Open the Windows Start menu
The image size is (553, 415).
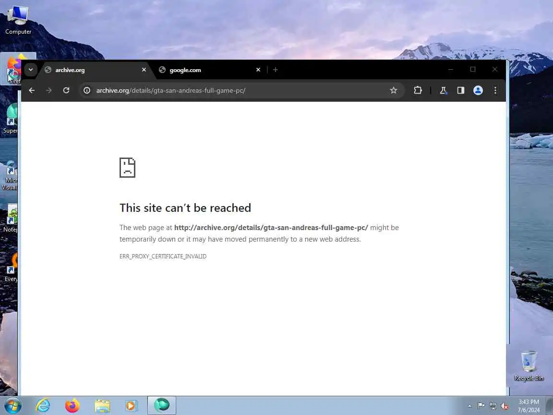point(13,405)
